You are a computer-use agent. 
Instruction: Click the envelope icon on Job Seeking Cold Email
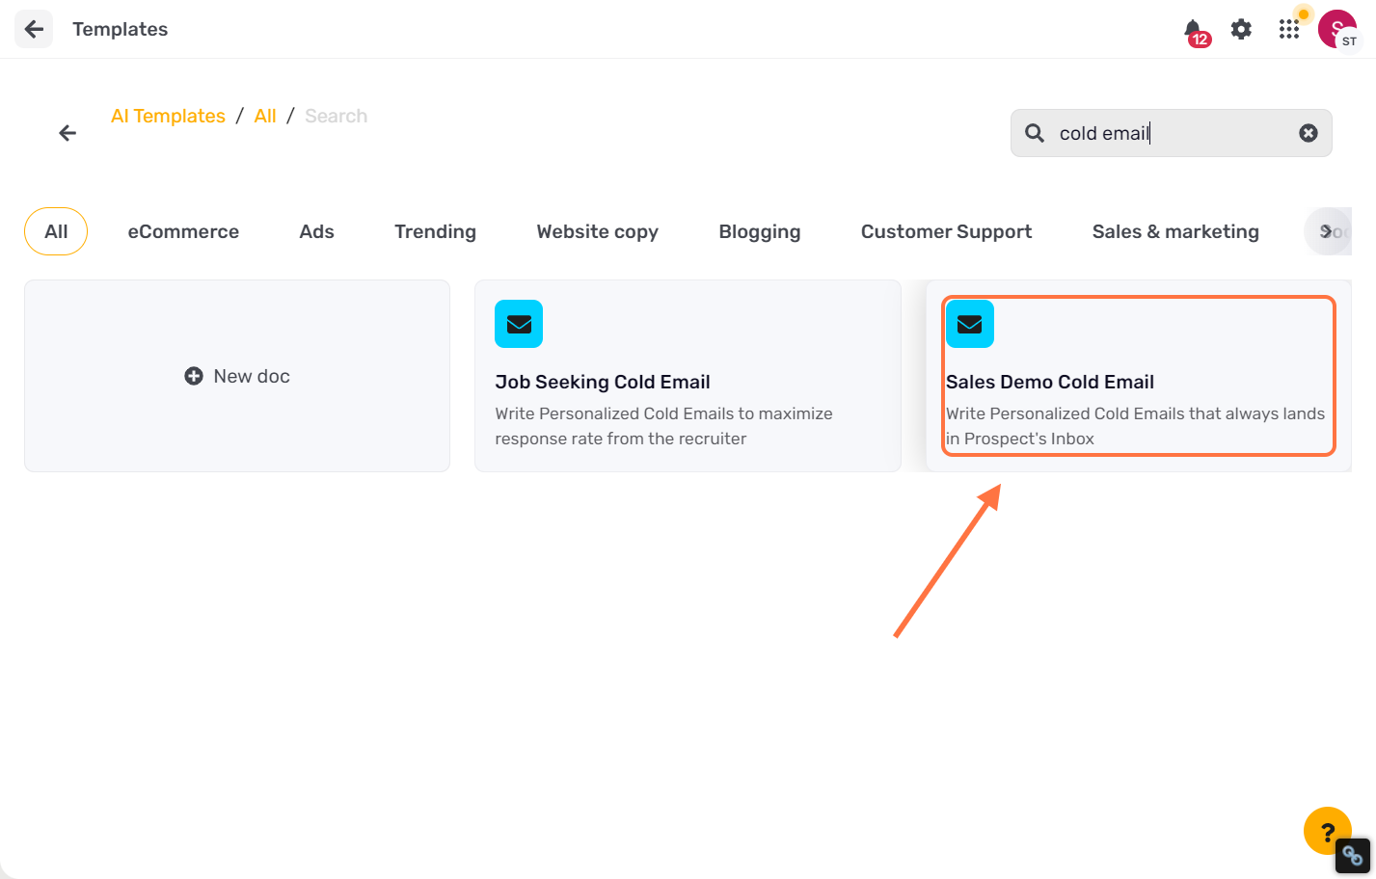click(519, 324)
